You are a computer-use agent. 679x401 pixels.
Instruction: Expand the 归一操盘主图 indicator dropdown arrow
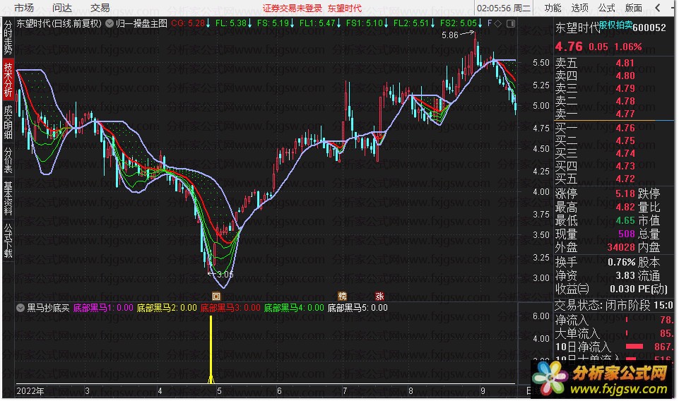(x=110, y=23)
